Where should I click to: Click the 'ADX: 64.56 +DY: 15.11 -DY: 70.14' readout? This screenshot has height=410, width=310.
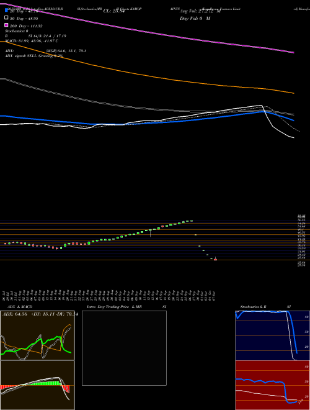coord(40,314)
